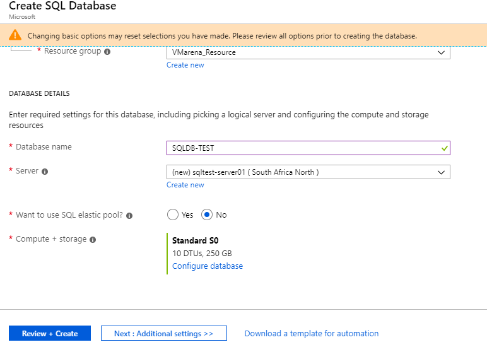Click the 10 DTUs, 250 GB text
The width and height of the screenshot is (487, 347).
click(x=202, y=254)
